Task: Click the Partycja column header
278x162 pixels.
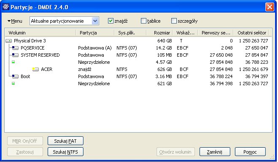Action: tap(95, 33)
